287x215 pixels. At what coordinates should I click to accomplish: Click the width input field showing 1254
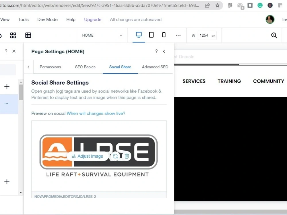pyautogui.click(x=207, y=35)
